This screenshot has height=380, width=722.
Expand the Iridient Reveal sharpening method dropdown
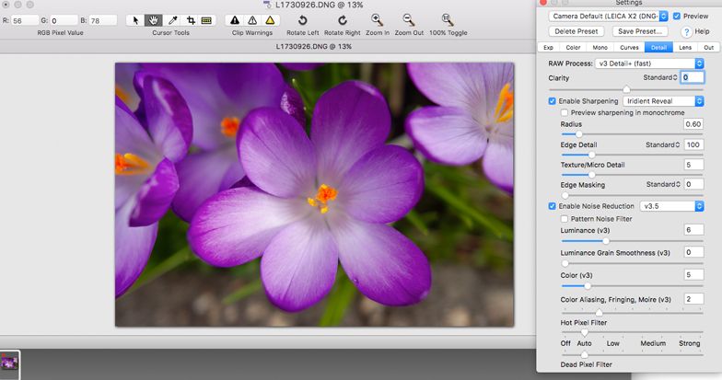click(663, 100)
